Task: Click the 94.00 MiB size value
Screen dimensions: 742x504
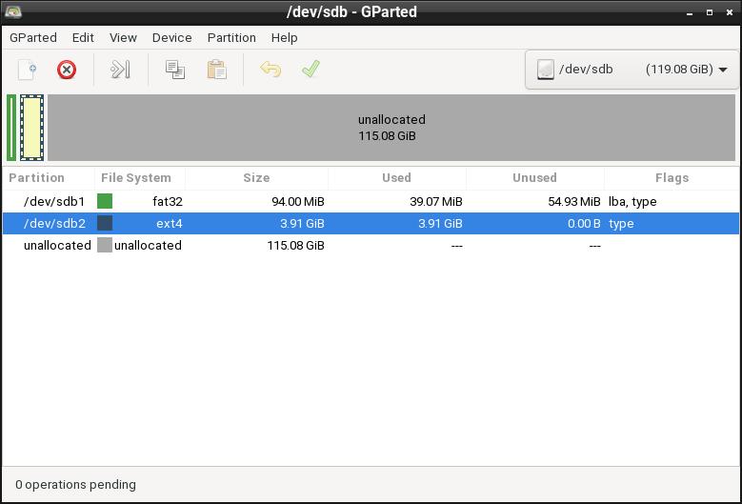Action: (298, 202)
